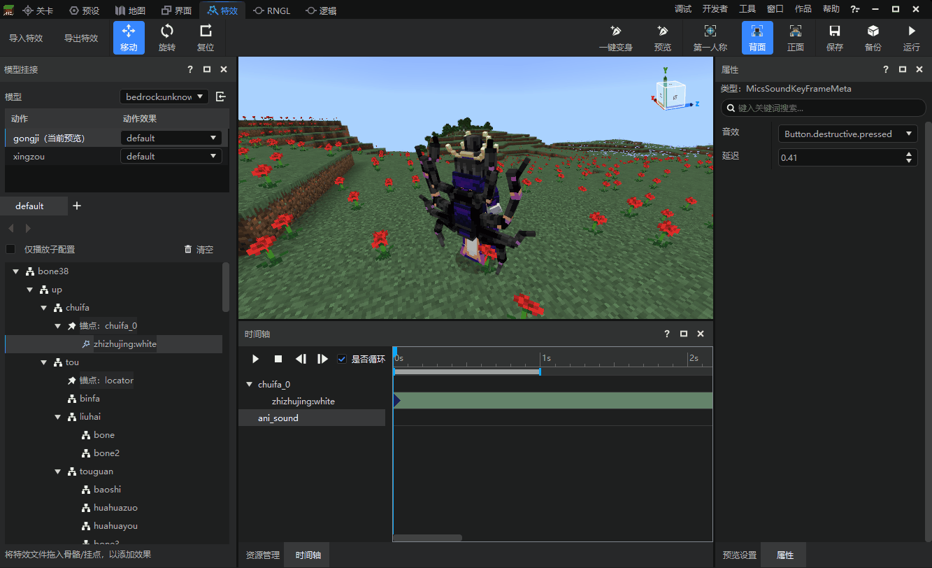
Task: Open the 逻辑 tab
Action: 321,10
